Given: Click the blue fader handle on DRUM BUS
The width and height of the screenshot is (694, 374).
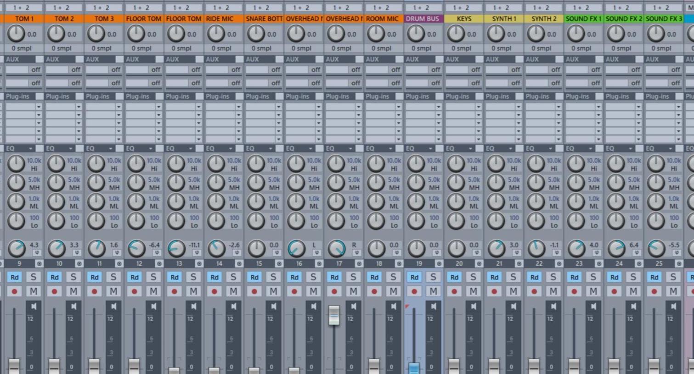Looking at the screenshot, I should click(x=414, y=368).
